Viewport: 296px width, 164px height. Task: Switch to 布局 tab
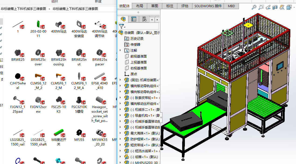(x=139, y=6)
